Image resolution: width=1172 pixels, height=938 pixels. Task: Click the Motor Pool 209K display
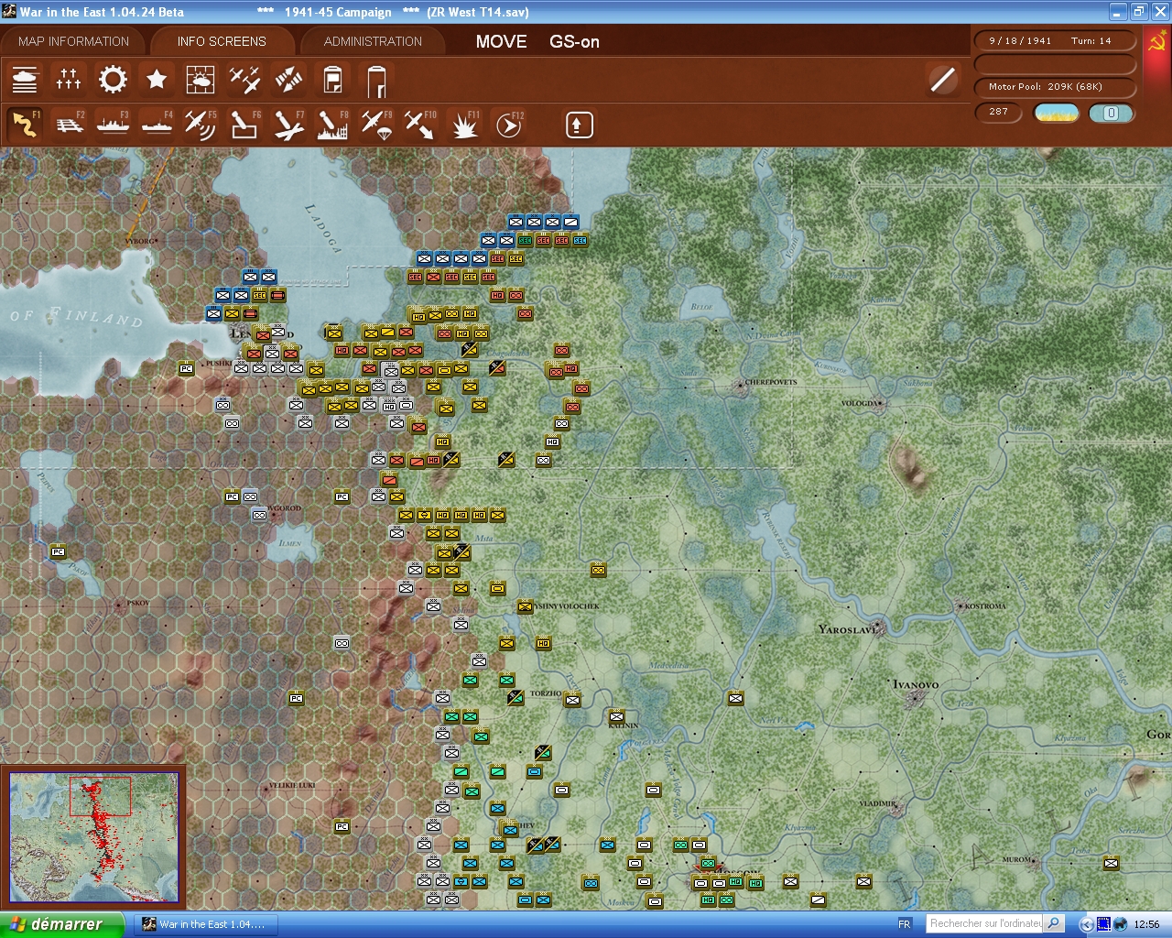pos(1055,86)
